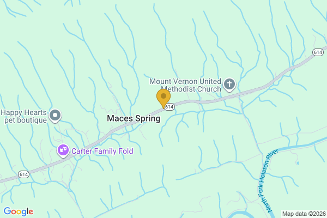Click the Carter Family Fold text label
Image resolution: width=327 pixels, height=218 pixels.
point(102,151)
